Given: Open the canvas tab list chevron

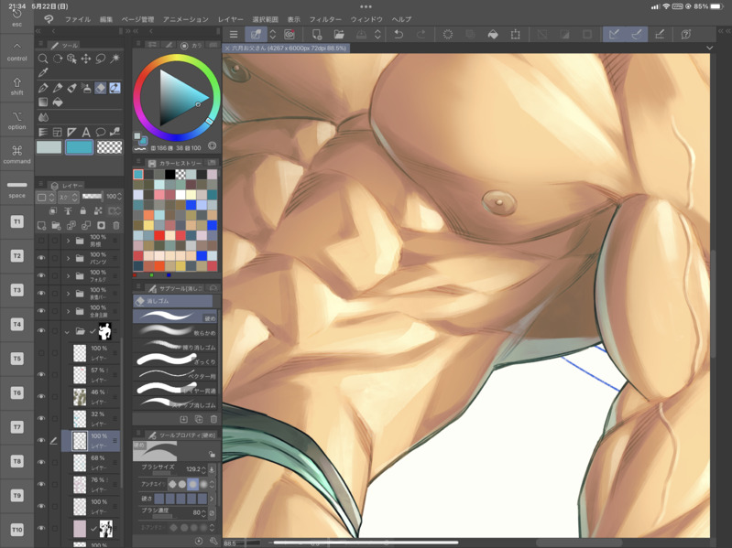Looking at the screenshot, I should pyautogui.click(x=709, y=48).
